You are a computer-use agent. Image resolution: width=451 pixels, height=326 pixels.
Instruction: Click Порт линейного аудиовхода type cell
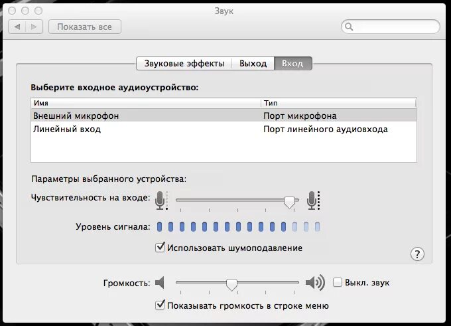(326, 129)
